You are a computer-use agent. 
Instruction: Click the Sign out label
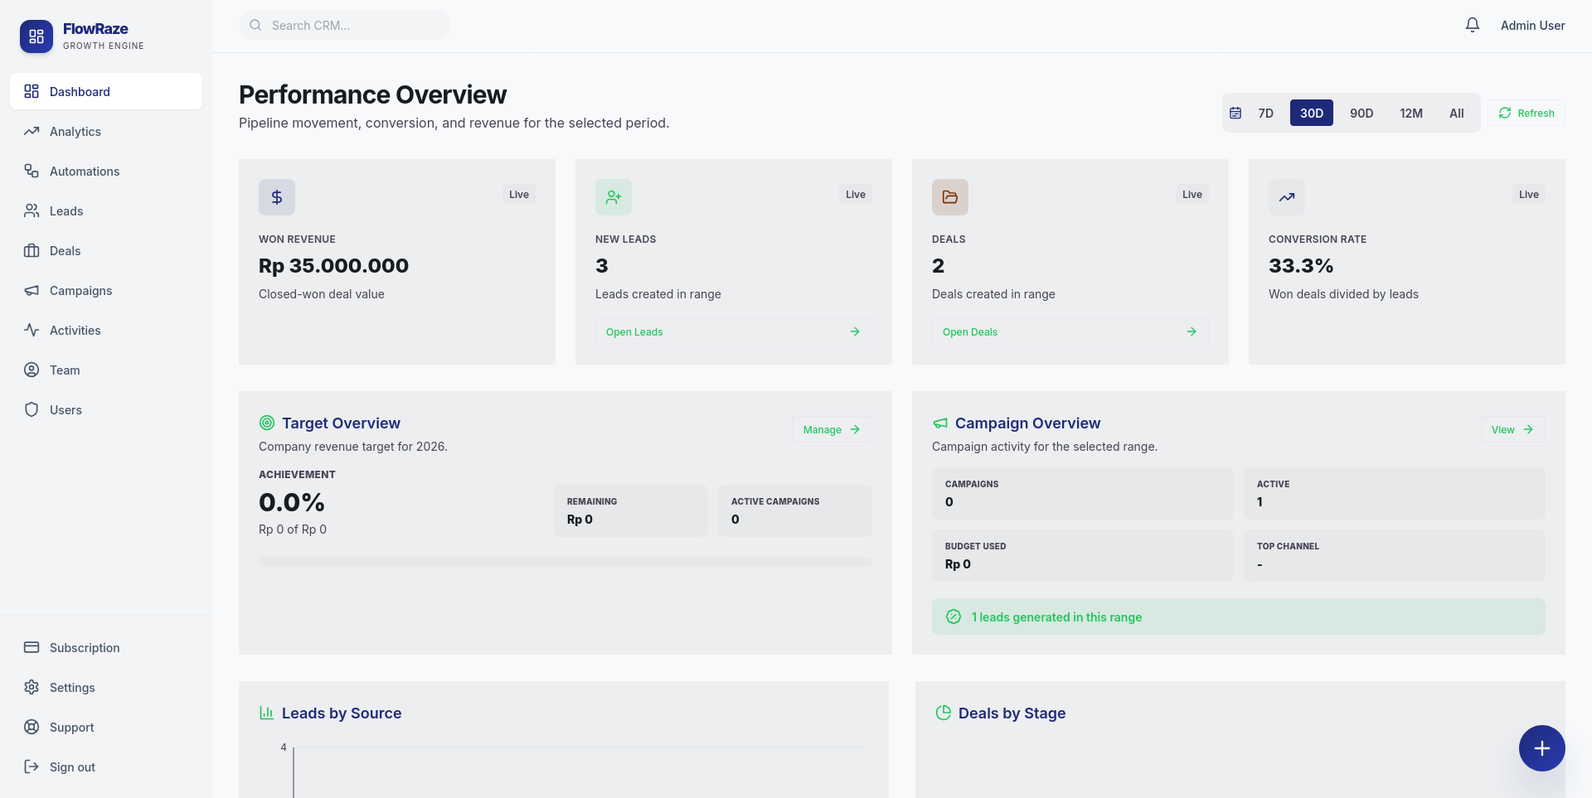tap(72, 767)
